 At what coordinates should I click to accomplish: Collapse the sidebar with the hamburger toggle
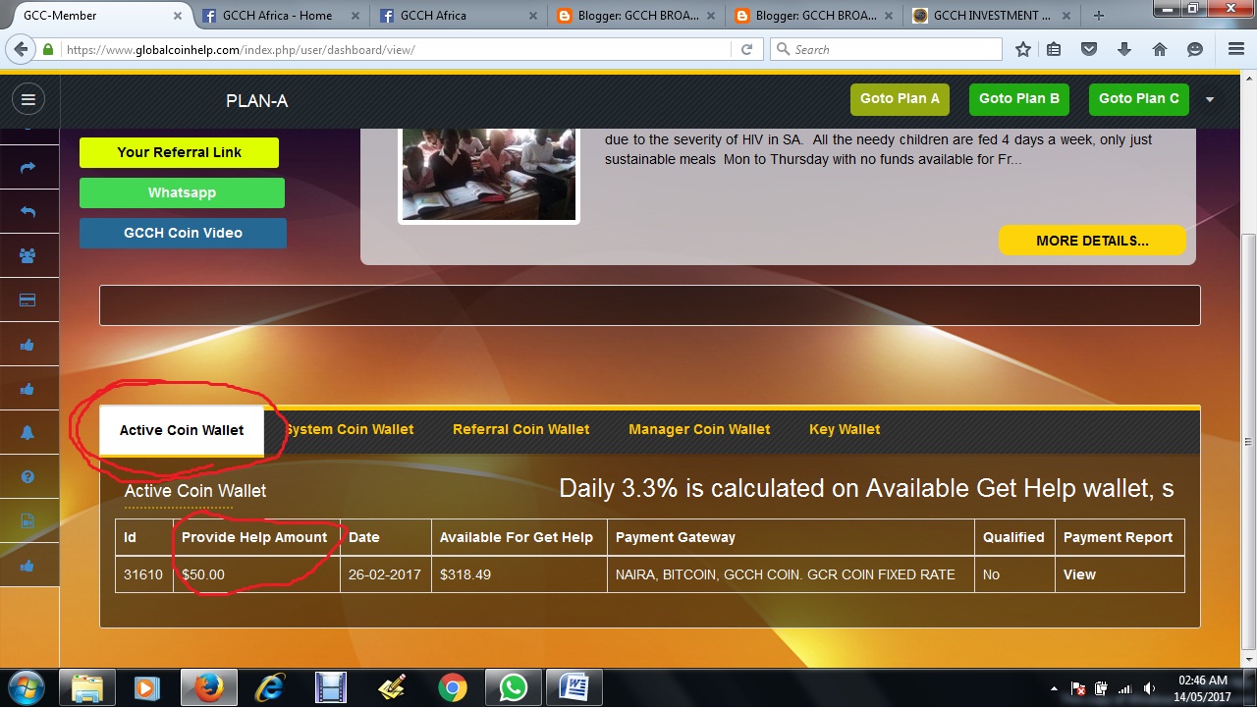click(28, 98)
